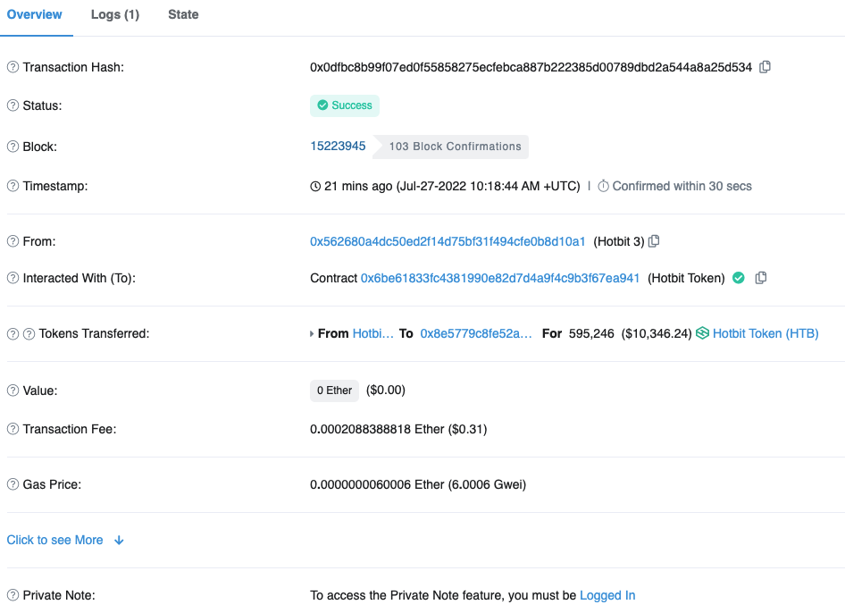This screenshot has height=613, width=845.
Task: Click the help icon next to Gas Price
Action: [x=13, y=484]
